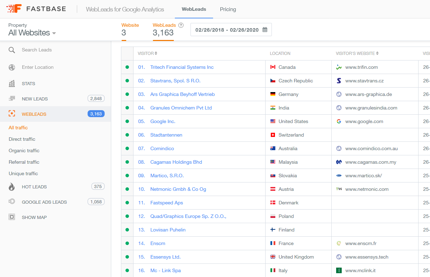430x277 pixels.
Task: Click the stavtrans.cz favicon
Action: click(x=339, y=81)
